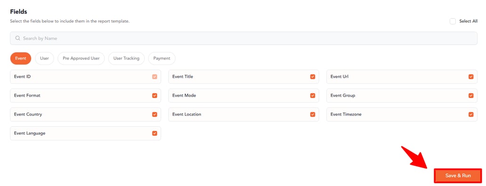Deselect Event Location checkbox
This screenshot has width=486, height=186.
pyautogui.click(x=312, y=114)
